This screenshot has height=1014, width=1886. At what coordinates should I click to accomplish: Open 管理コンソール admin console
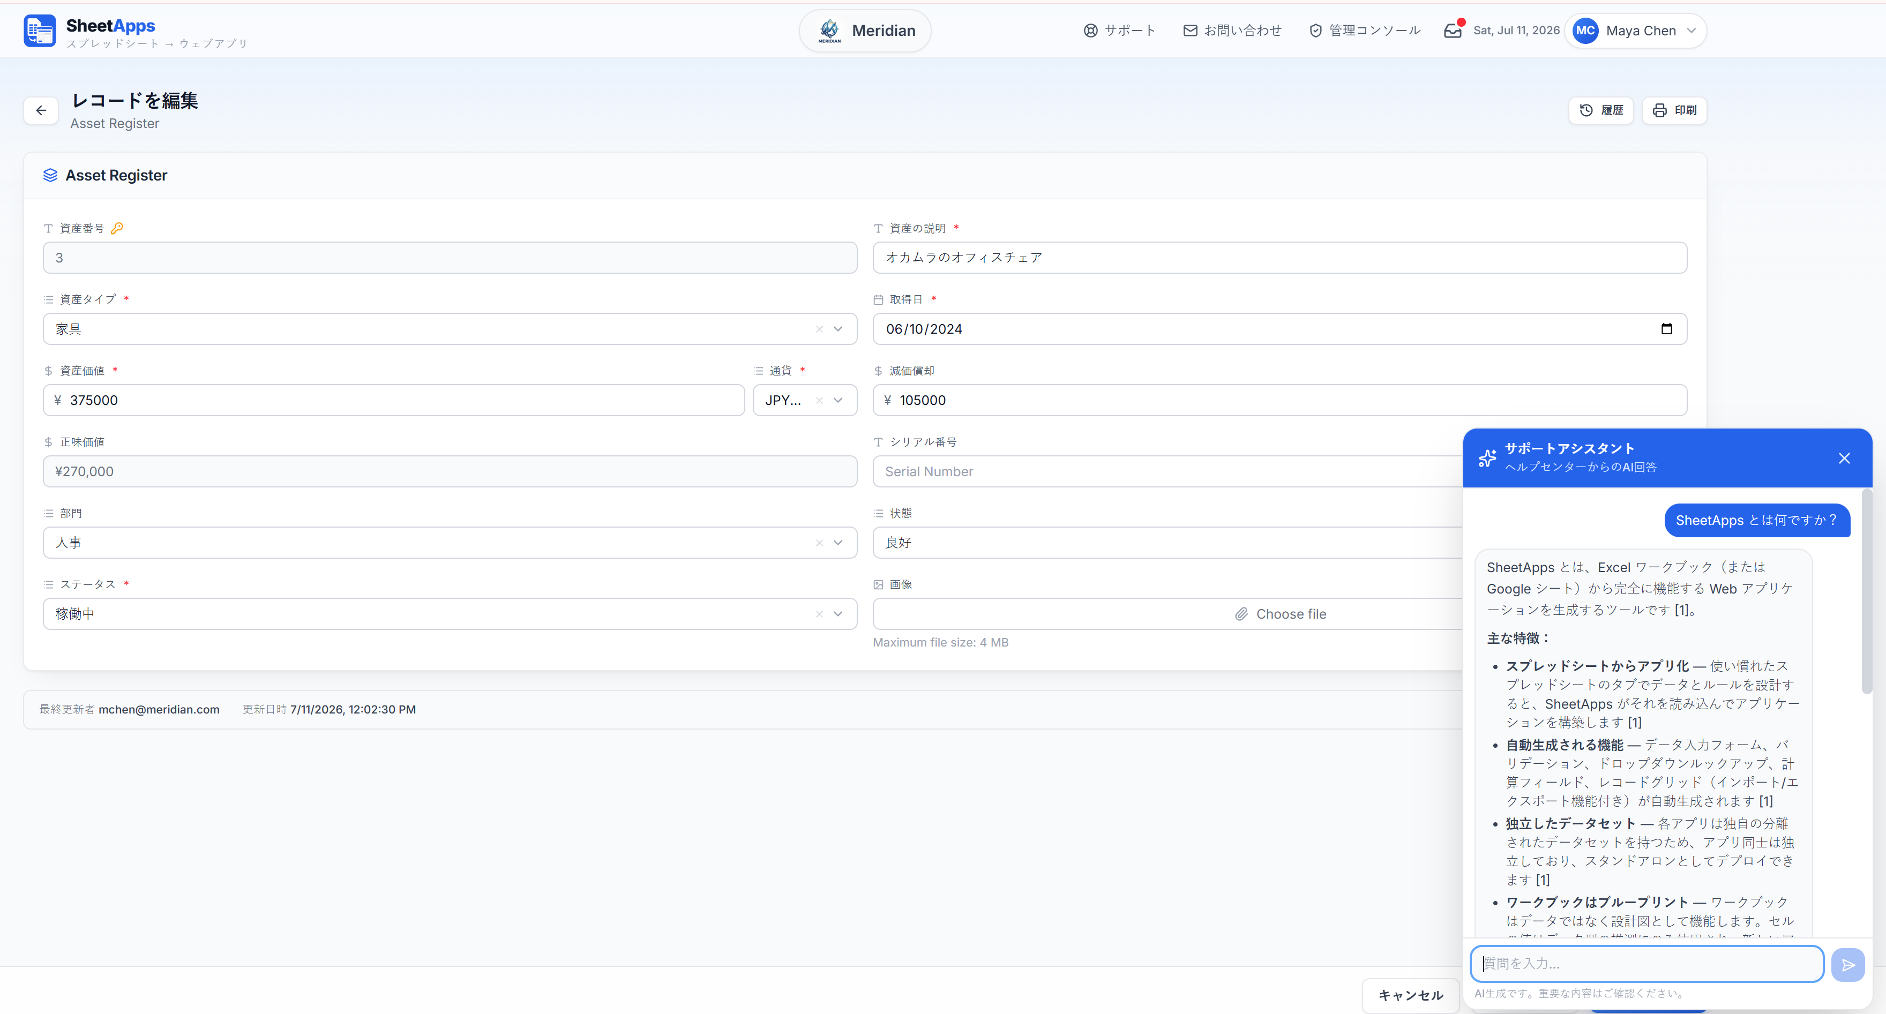(x=1365, y=31)
